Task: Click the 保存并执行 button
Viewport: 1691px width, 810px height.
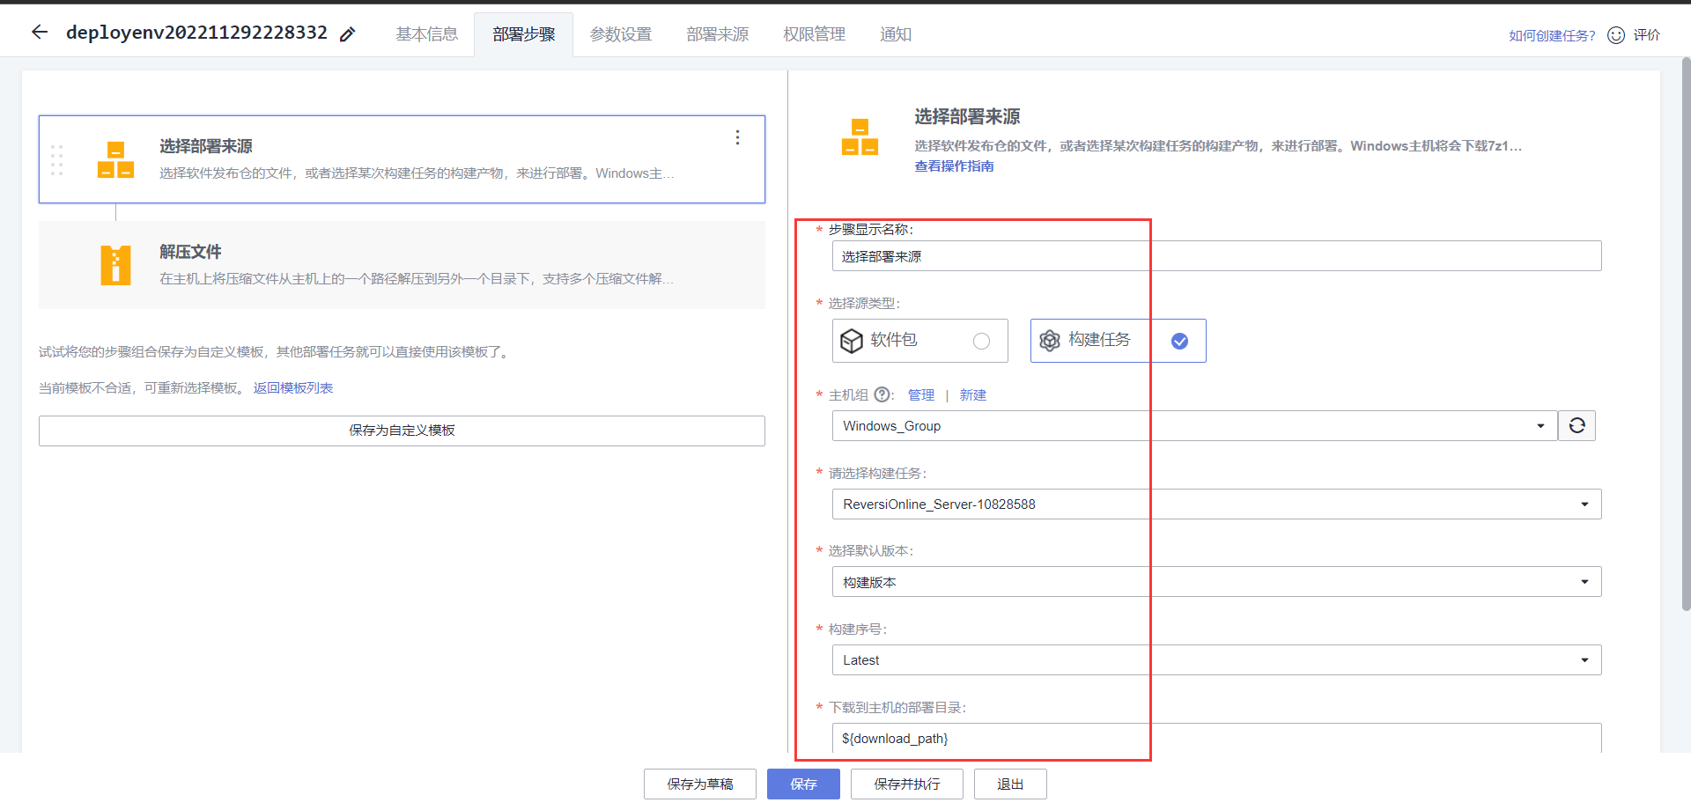Action: (x=906, y=784)
